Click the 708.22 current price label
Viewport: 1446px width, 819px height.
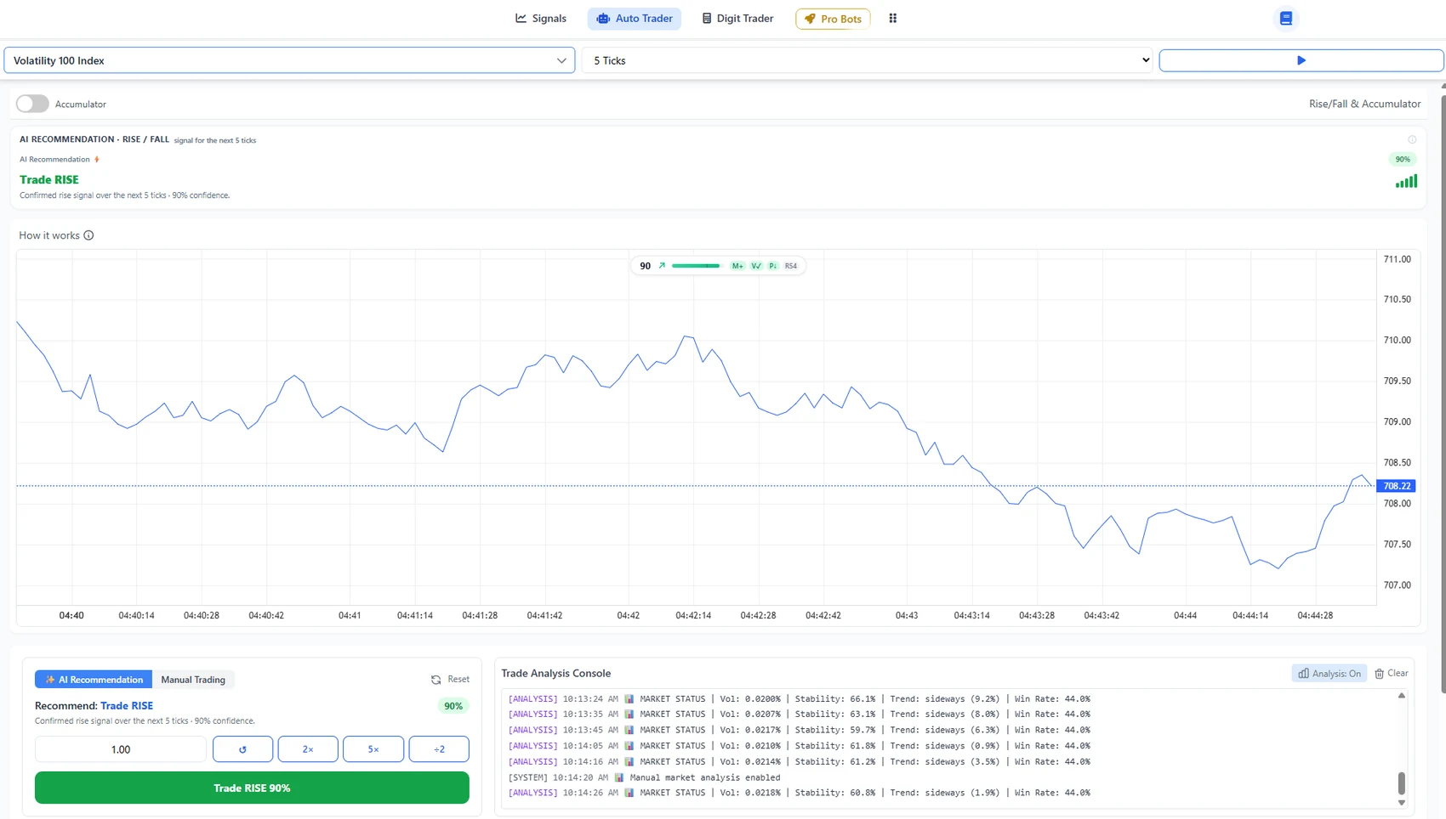coord(1397,486)
